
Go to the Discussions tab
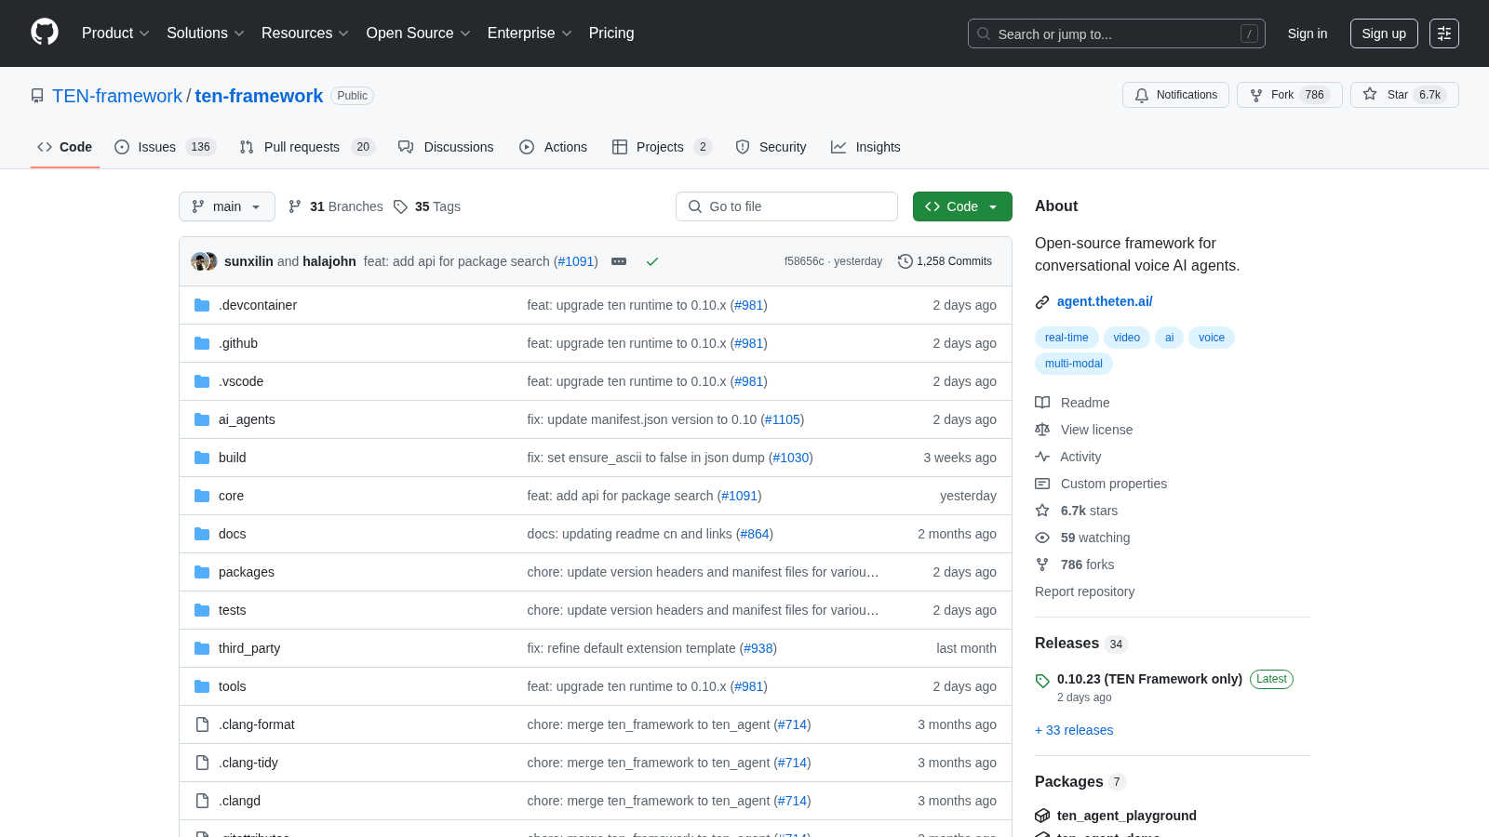[446, 147]
